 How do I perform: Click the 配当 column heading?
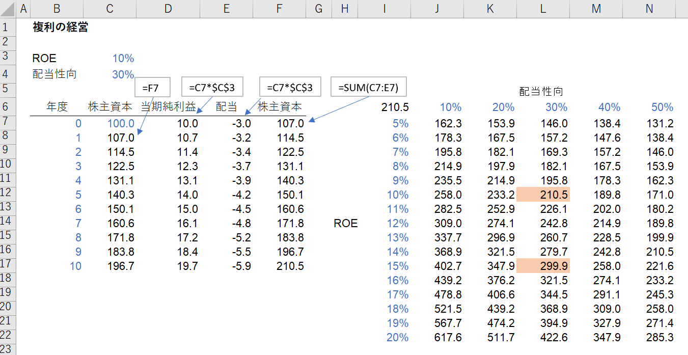(227, 107)
